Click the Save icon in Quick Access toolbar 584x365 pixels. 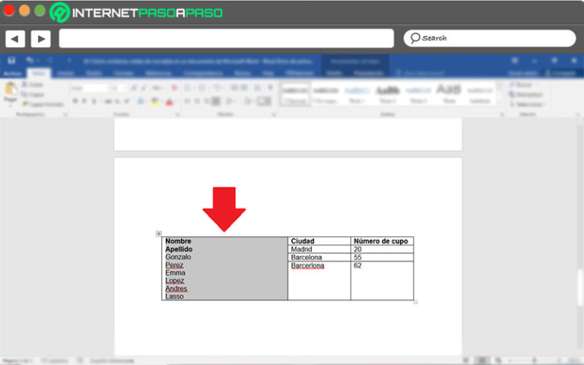coord(11,60)
